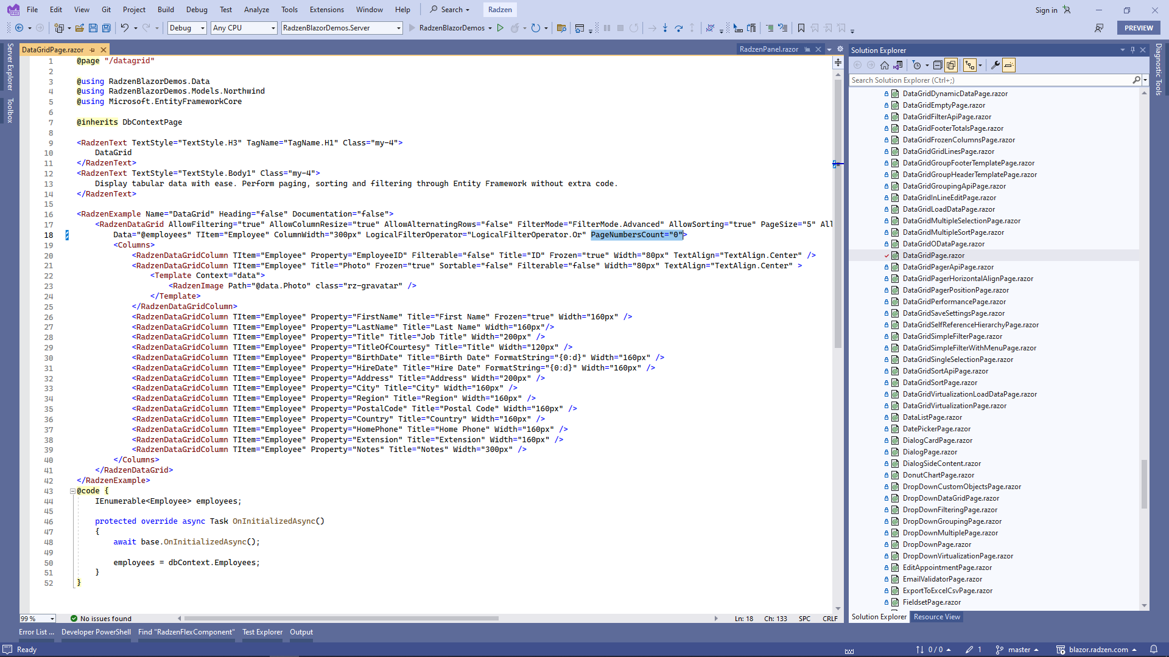Image resolution: width=1169 pixels, height=657 pixels.
Task: Click the master branch button in status bar
Action: coord(1017,650)
